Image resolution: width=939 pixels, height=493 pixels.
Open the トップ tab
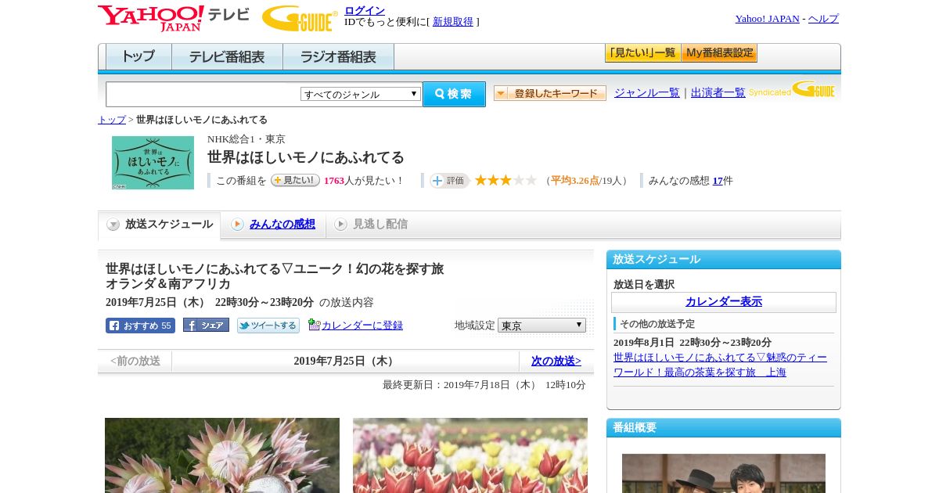[x=139, y=57]
